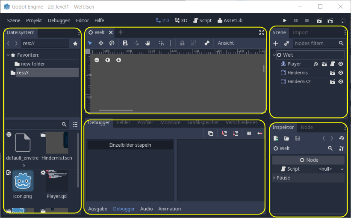Click the pivot point tool icon

coord(136,43)
